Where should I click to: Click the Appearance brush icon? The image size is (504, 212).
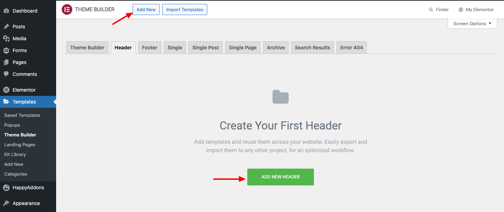tap(6, 203)
